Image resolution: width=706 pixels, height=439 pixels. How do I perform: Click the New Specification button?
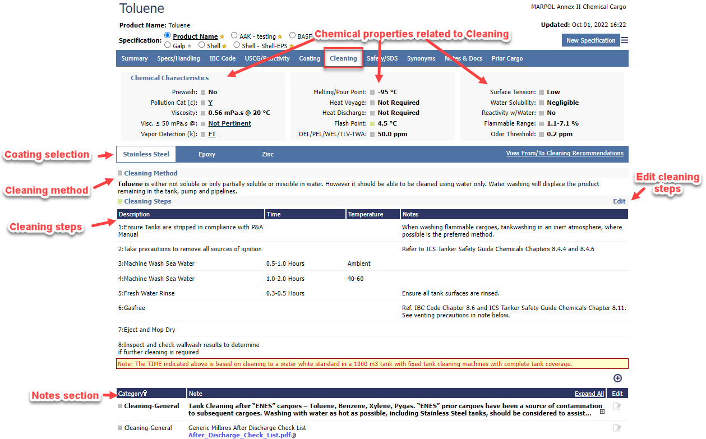click(x=590, y=40)
